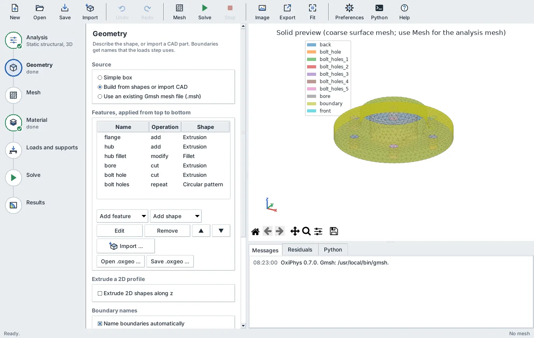Click the Import toolbar icon
The height and width of the screenshot is (338, 534).
pos(90,12)
